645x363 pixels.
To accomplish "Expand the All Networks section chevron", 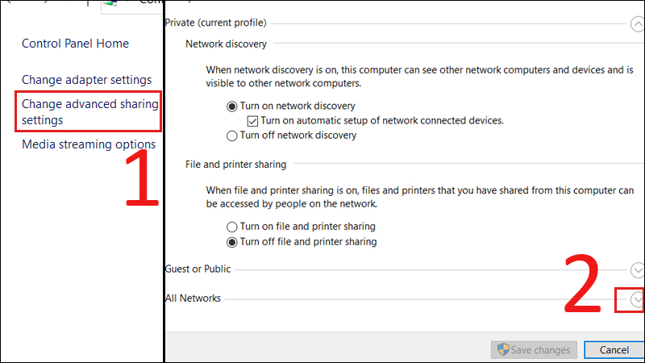I will 637,299.
